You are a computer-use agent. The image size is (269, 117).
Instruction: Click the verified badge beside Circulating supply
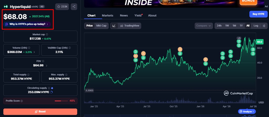coord(52,88)
